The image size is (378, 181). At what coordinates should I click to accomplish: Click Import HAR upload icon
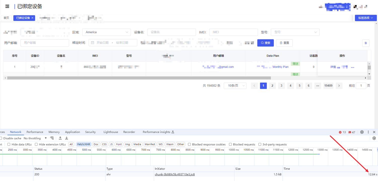point(60,138)
